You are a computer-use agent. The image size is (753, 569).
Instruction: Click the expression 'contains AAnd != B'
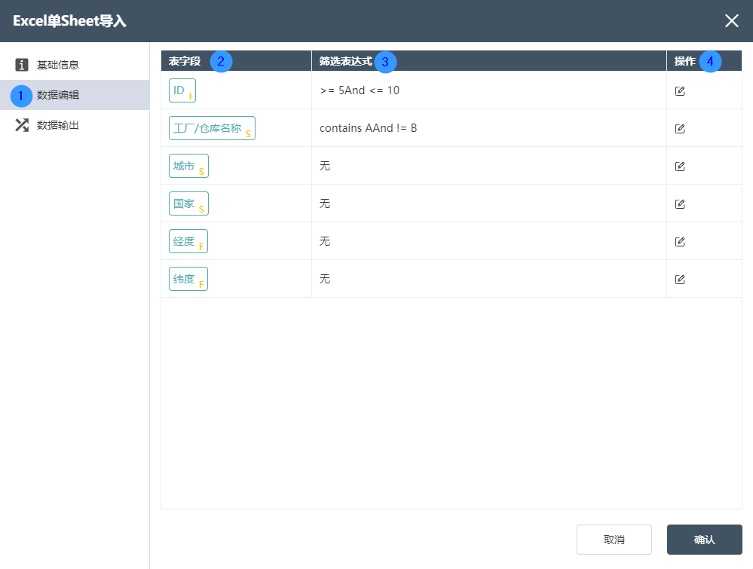pos(369,128)
